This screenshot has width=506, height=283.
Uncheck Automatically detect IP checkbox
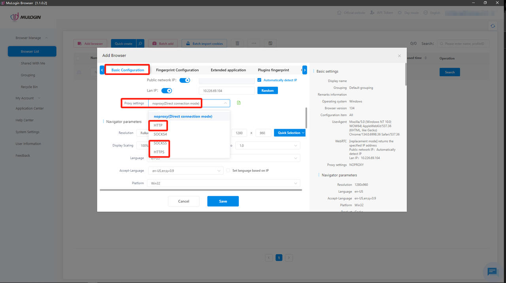point(259,80)
